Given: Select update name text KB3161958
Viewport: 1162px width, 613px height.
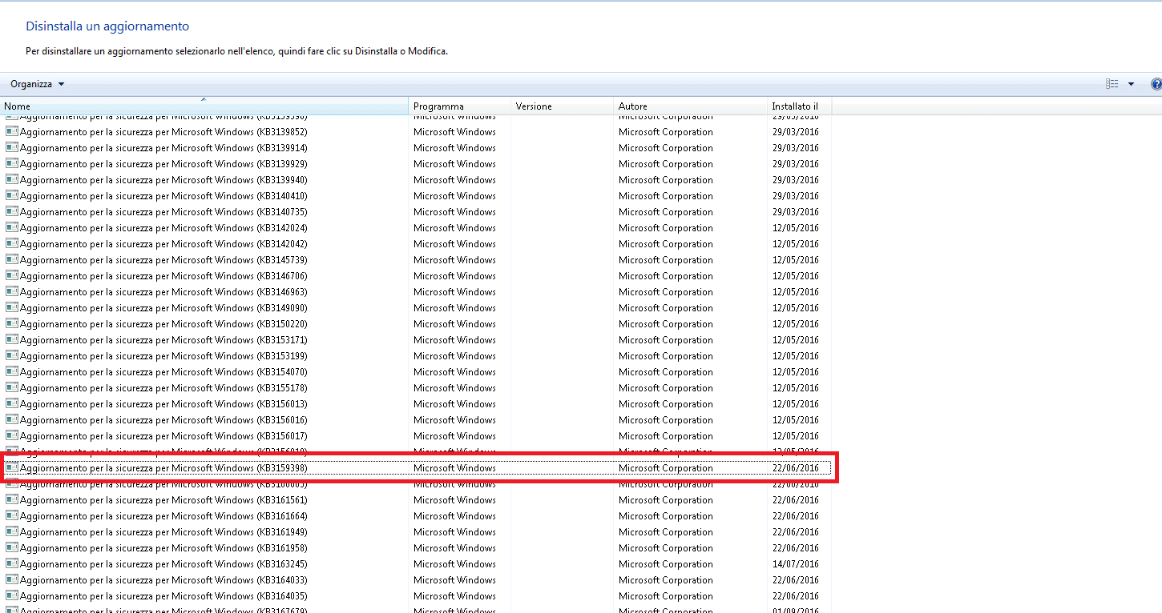Looking at the screenshot, I should [x=163, y=548].
